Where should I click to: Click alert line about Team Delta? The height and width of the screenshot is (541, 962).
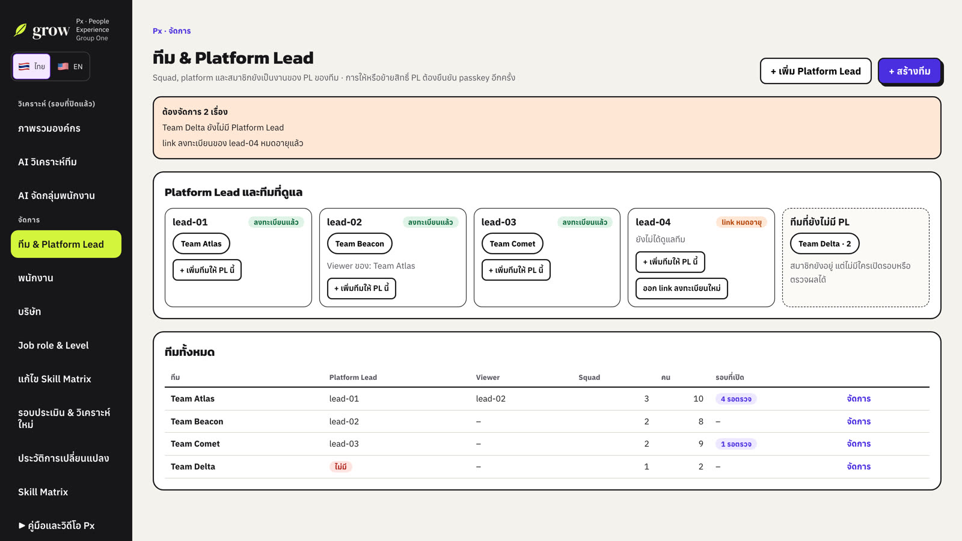pyautogui.click(x=223, y=127)
